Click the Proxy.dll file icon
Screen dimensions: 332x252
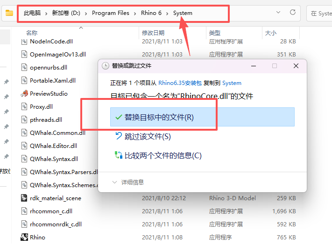[24, 107]
